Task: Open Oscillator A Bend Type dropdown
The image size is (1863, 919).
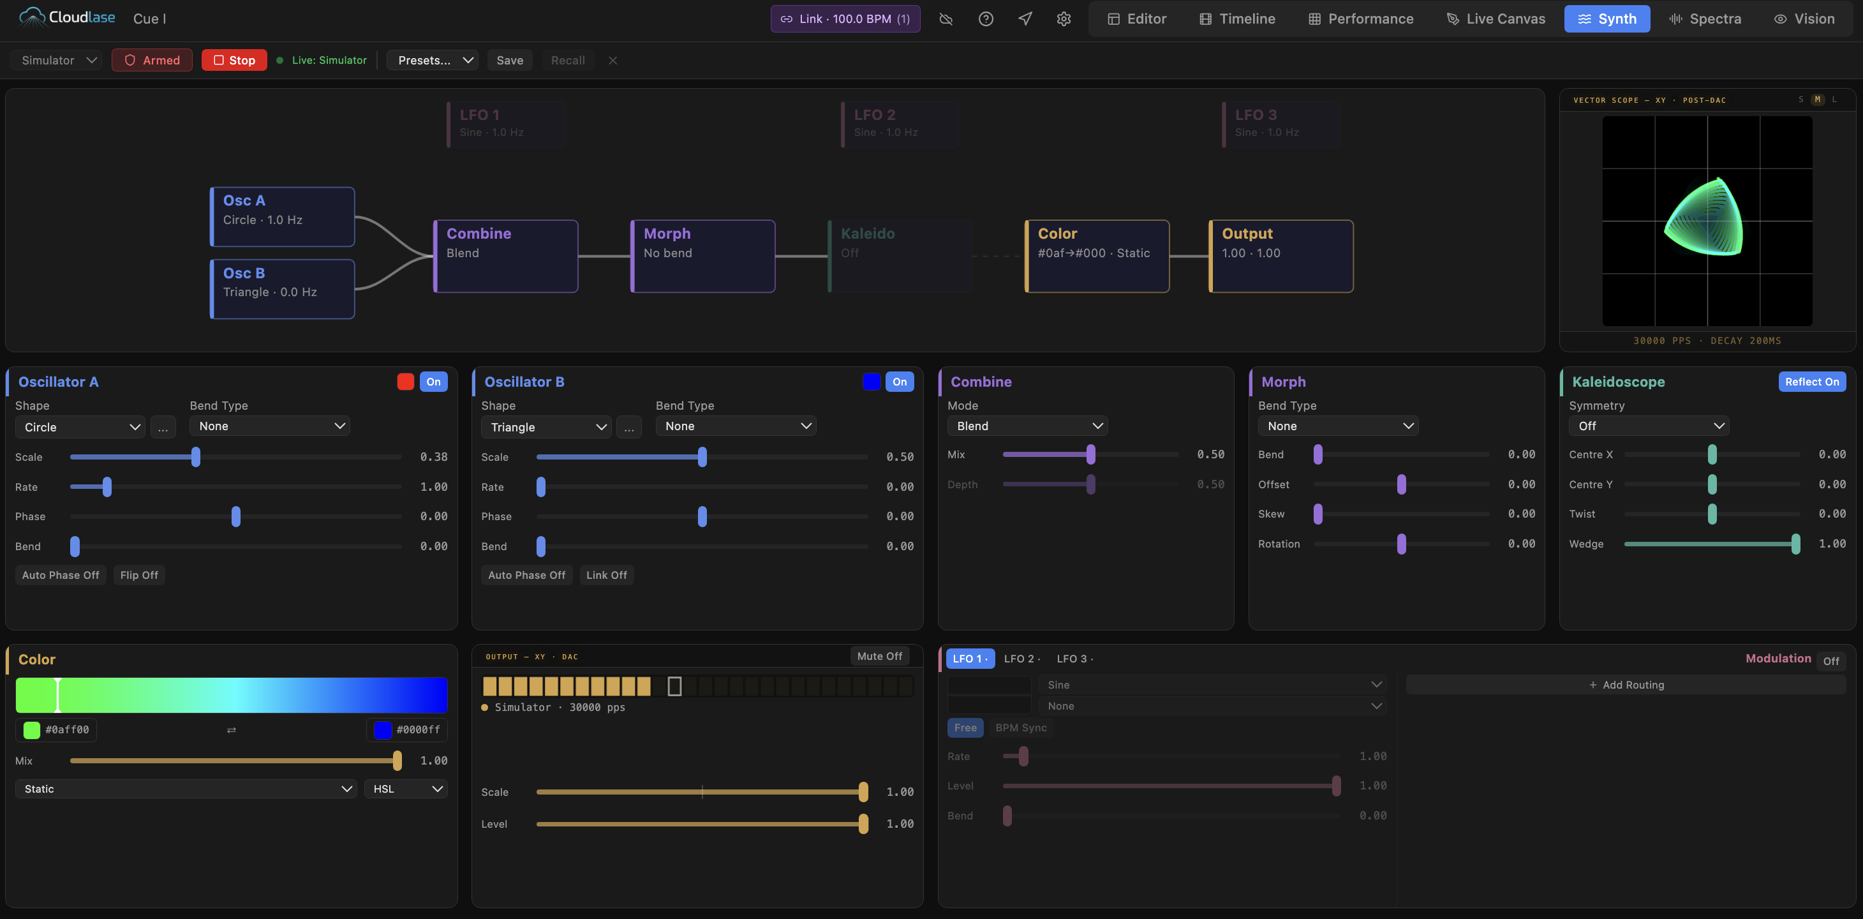Action: pyautogui.click(x=270, y=426)
